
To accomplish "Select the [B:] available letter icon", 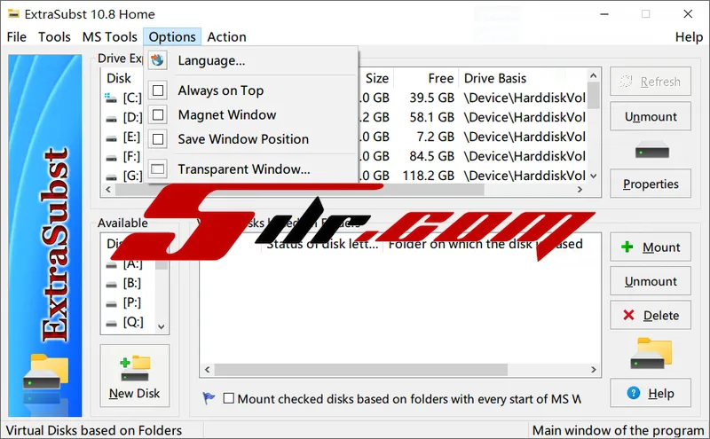I will (112, 284).
